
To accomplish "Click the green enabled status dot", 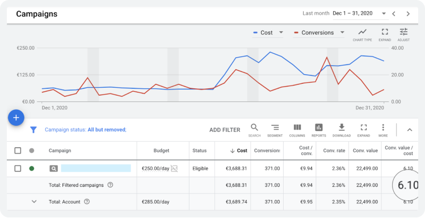I will tap(32, 169).
